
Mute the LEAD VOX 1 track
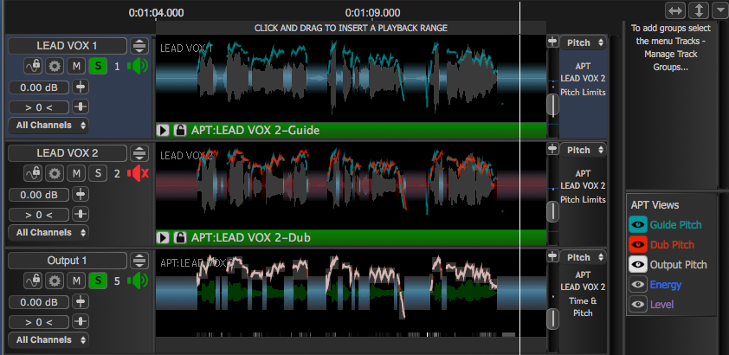point(76,66)
